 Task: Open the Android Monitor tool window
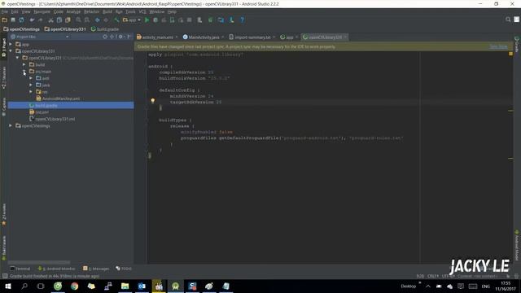(56, 269)
